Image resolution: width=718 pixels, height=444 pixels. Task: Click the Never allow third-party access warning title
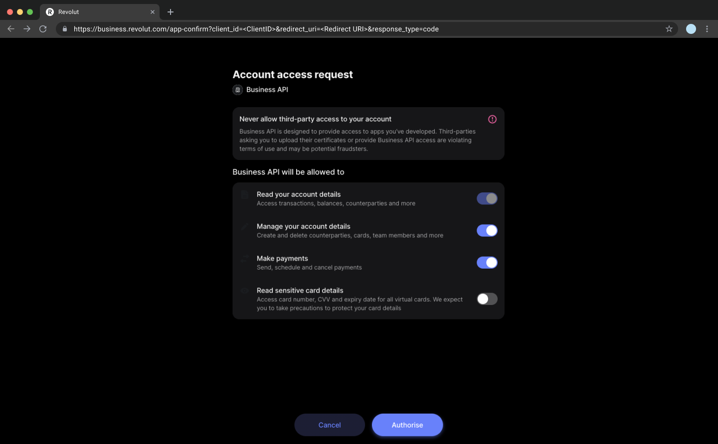click(x=315, y=119)
